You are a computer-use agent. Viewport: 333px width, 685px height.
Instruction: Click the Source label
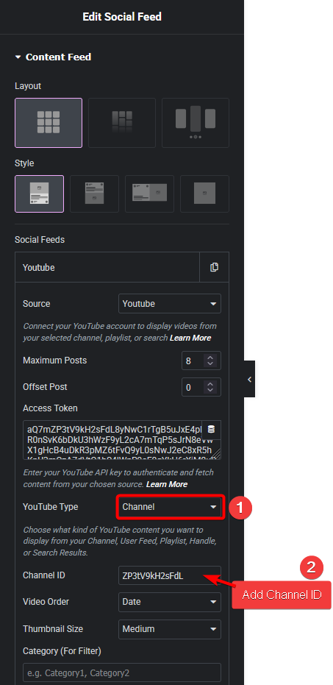pyautogui.click(x=36, y=304)
